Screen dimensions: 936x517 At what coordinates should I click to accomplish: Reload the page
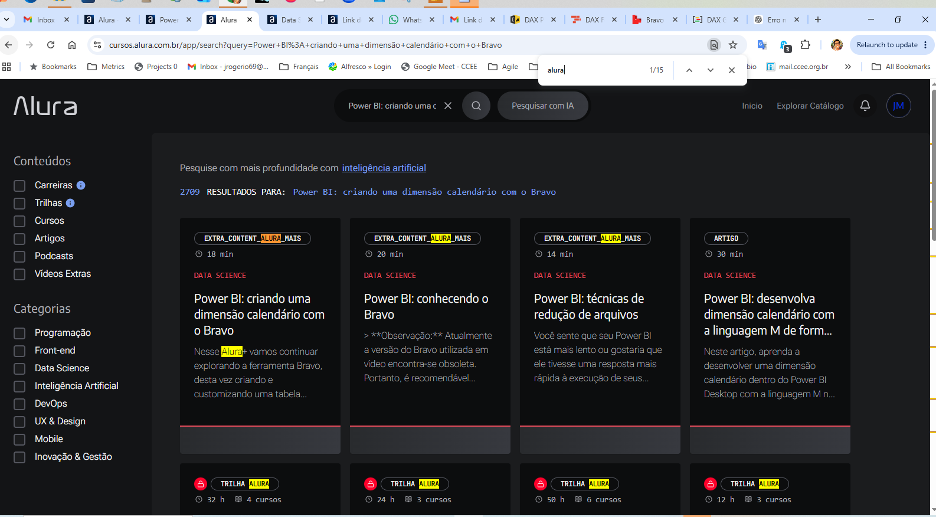(51, 45)
